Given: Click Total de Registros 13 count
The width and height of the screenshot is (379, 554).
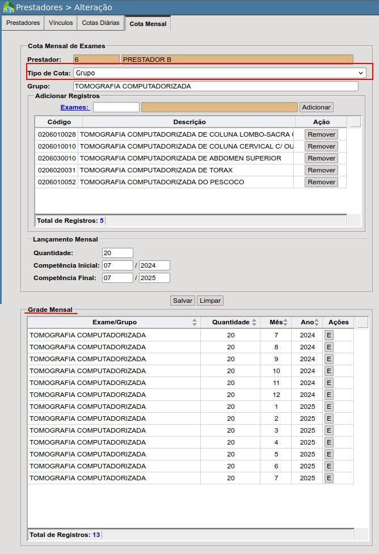Looking at the screenshot, I should (x=96, y=535).
